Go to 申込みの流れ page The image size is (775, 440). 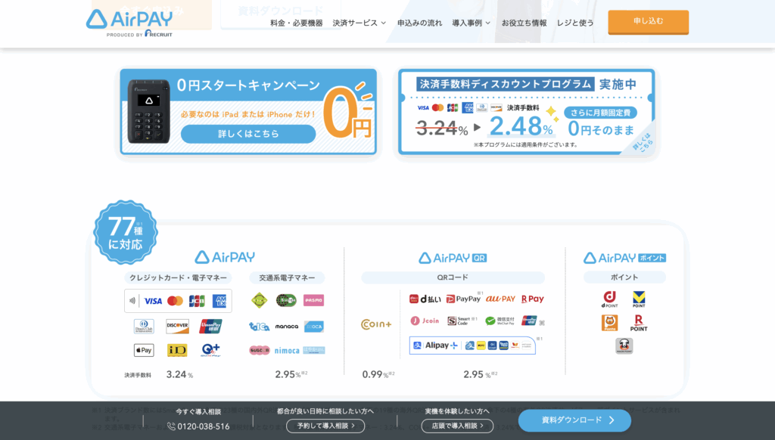click(x=419, y=23)
